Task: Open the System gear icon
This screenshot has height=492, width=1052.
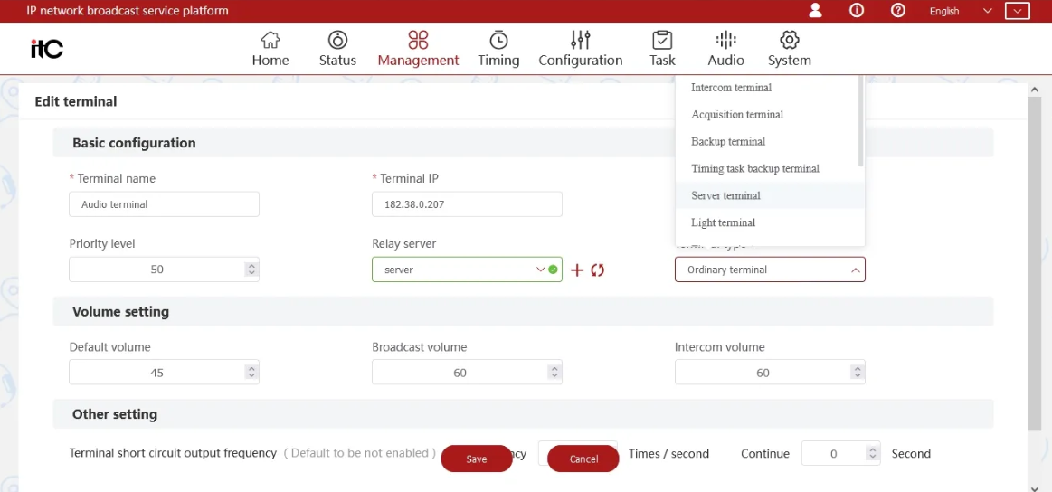Action: coord(790,41)
